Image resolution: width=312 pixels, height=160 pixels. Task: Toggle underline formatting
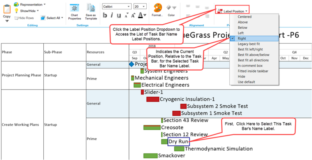119,15
